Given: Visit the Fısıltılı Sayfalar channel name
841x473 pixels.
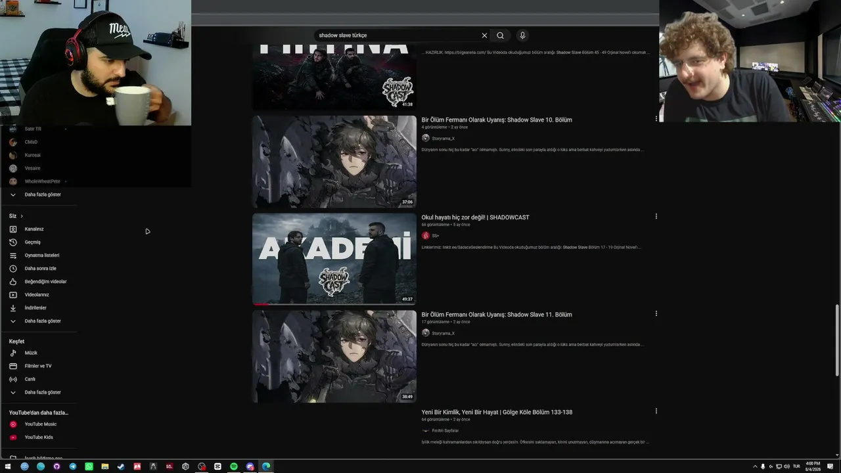Looking at the screenshot, I should tap(445, 431).
